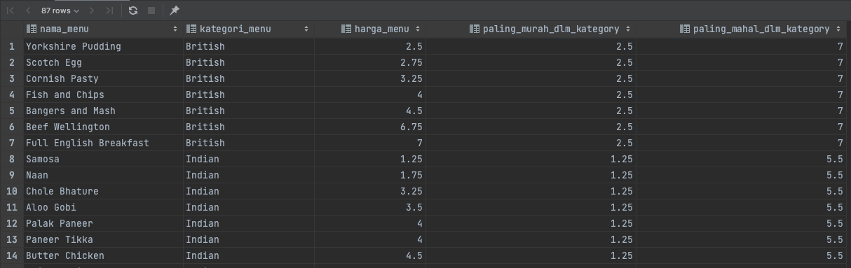
Task: Select the Samosa cell
Action: coord(102,159)
